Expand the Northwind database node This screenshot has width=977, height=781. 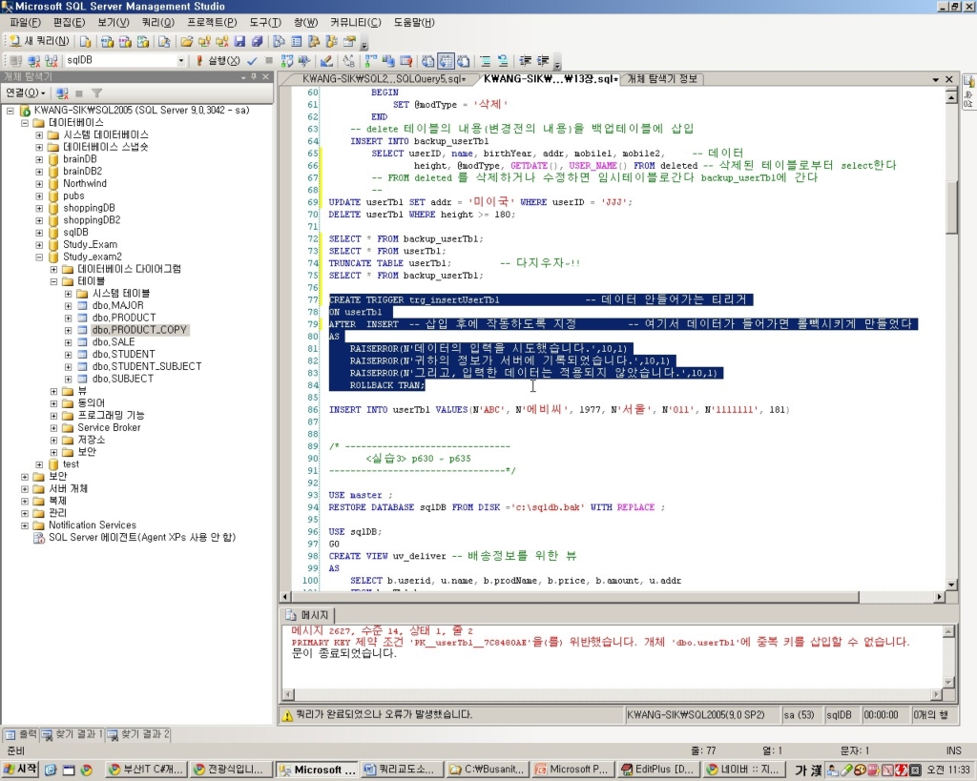coord(39,184)
